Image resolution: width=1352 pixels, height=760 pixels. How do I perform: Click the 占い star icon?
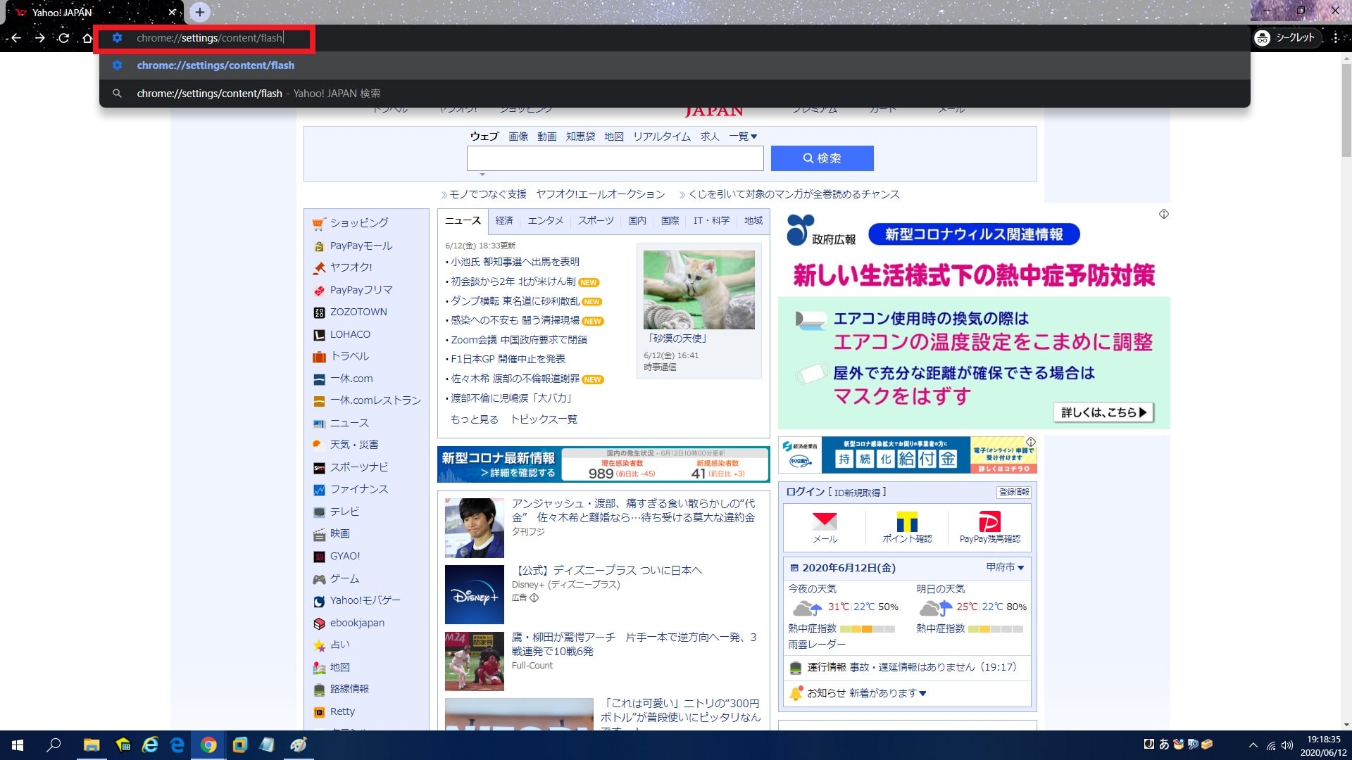click(x=319, y=645)
